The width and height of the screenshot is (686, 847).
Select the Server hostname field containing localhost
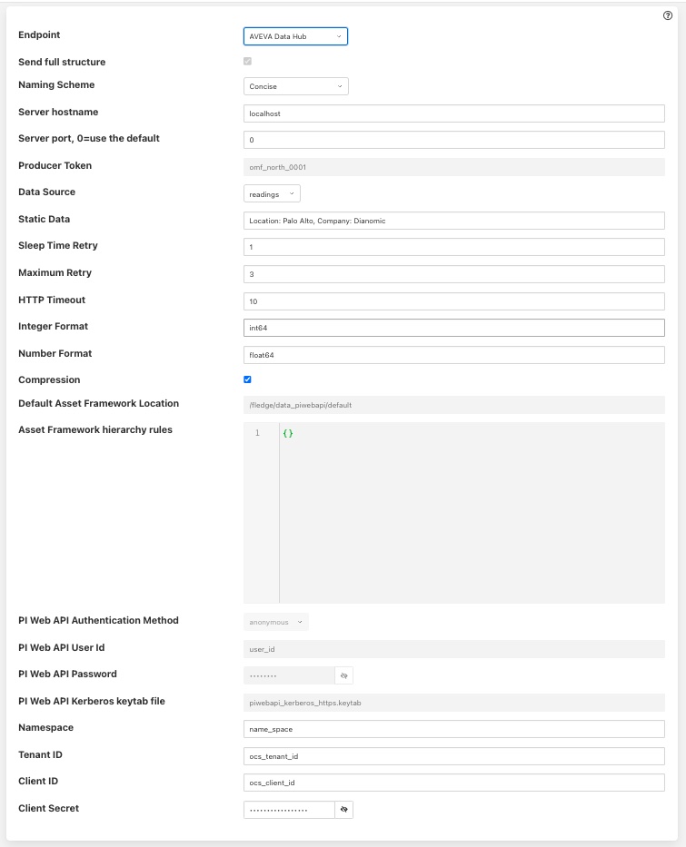(x=452, y=113)
